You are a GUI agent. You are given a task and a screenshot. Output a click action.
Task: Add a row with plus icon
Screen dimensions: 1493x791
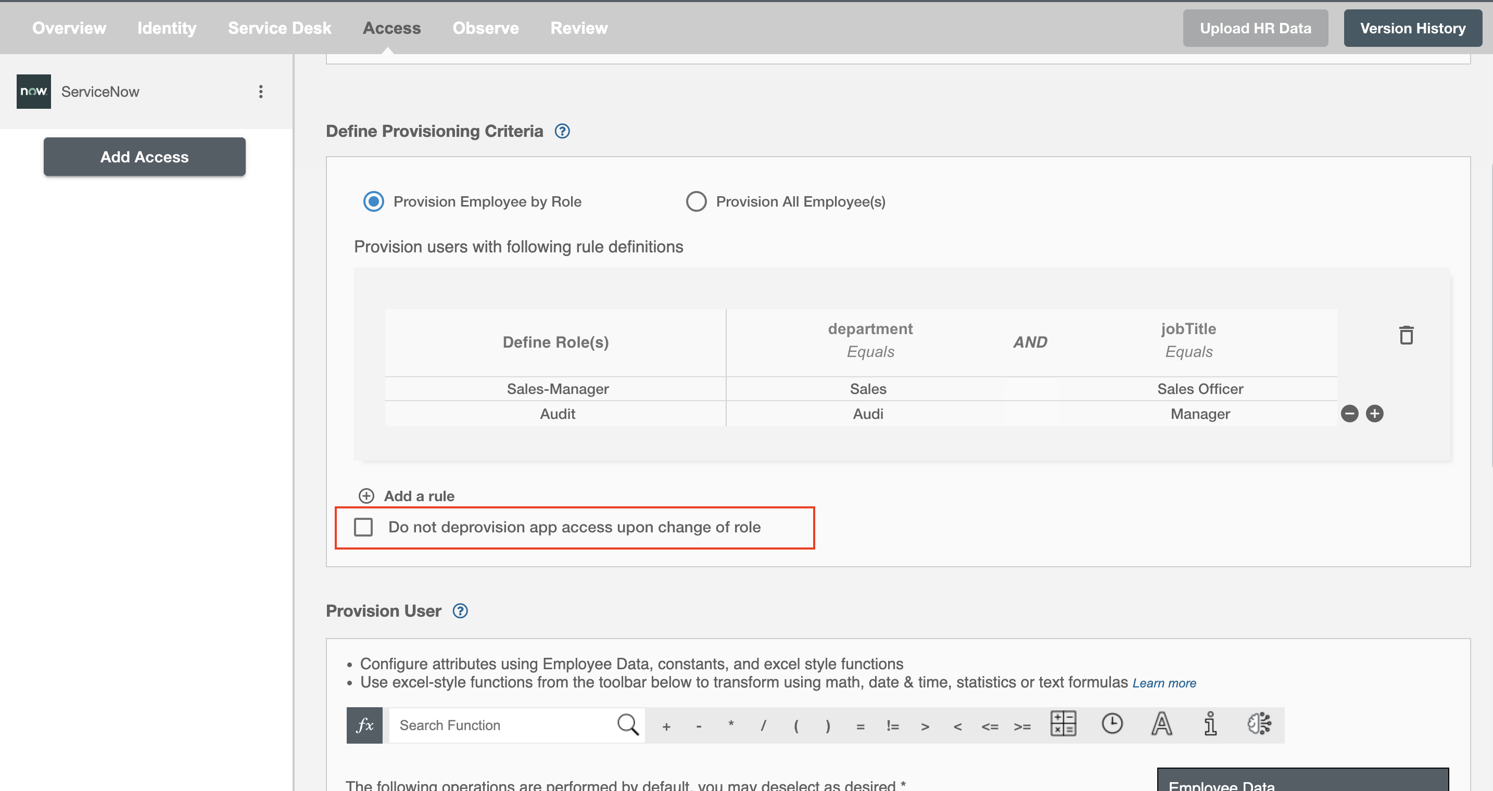click(x=1375, y=413)
